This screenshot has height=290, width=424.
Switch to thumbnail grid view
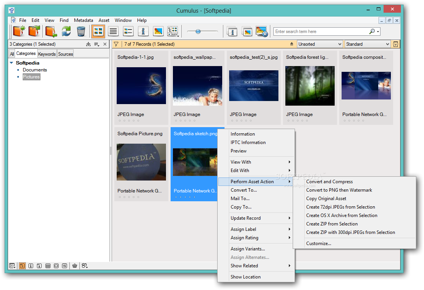click(98, 31)
